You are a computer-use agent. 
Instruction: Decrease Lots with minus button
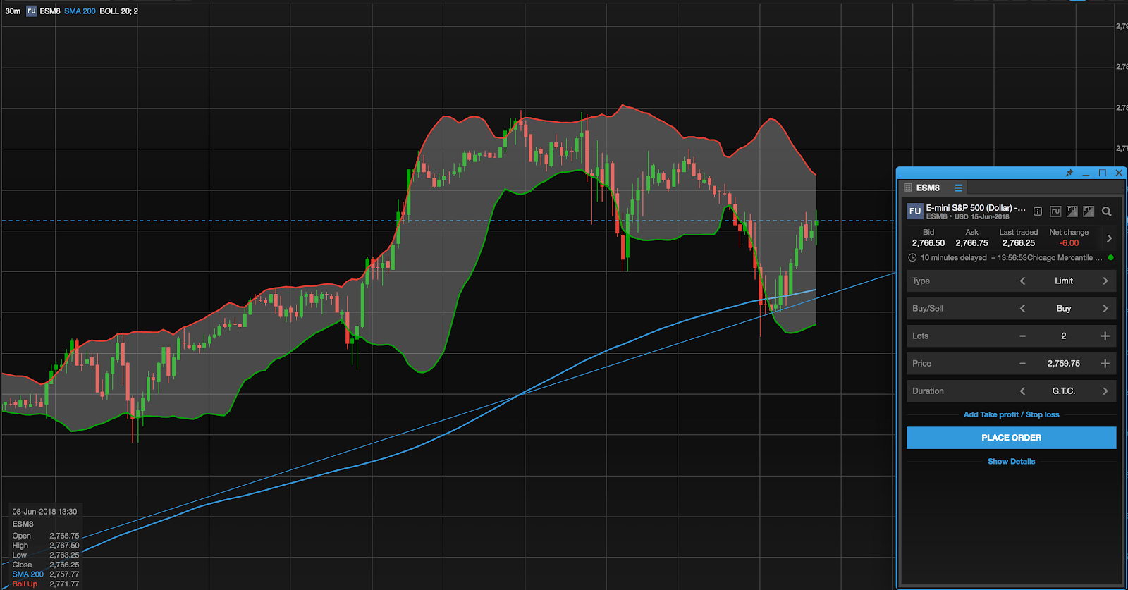(x=1023, y=336)
